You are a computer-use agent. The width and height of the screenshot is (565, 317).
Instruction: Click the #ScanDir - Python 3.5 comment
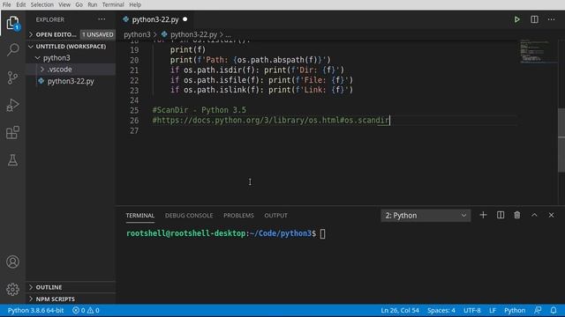coord(200,110)
